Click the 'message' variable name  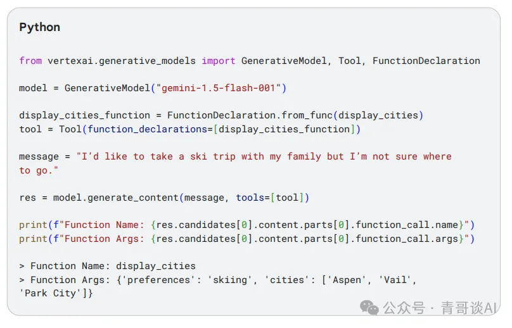point(39,156)
